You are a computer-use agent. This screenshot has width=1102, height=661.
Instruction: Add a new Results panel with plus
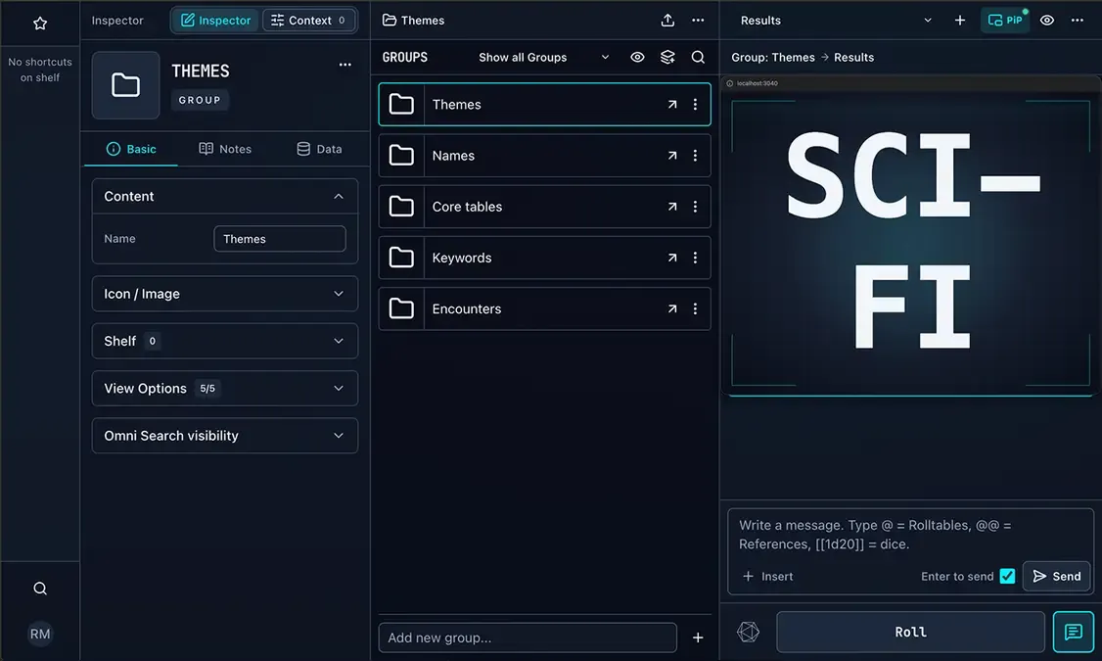coord(960,21)
